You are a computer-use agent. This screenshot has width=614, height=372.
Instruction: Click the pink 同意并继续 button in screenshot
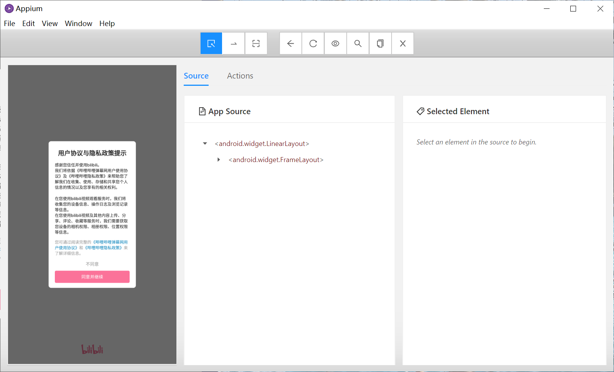tap(92, 277)
